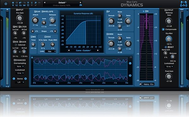Open the Default preset name menu
The height and width of the screenshot is (117, 189).
62,3
